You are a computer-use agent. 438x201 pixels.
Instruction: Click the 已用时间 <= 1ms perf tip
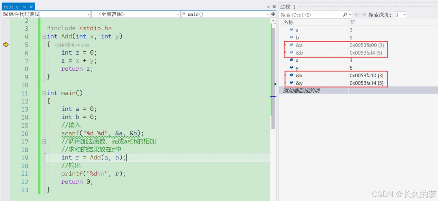[x=72, y=45]
